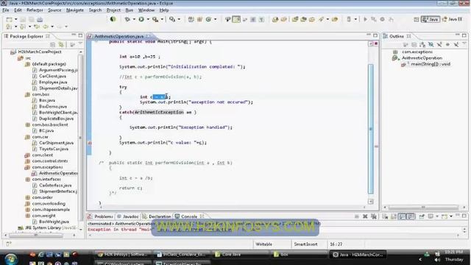Viewport: 471px width, 265px height.
Task: Click the Open Perspective icon
Action: coord(417,20)
